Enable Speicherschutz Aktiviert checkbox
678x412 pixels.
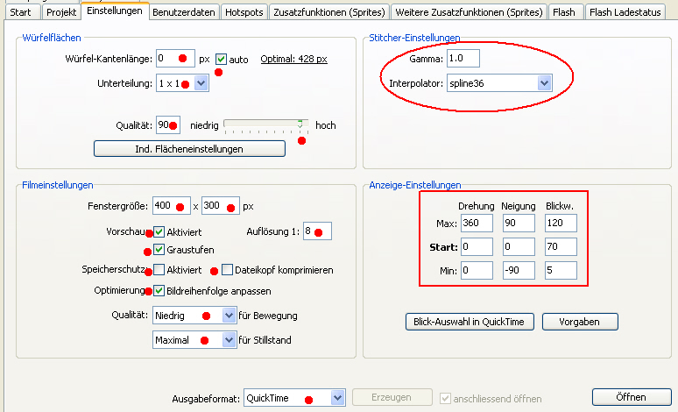coord(159,270)
